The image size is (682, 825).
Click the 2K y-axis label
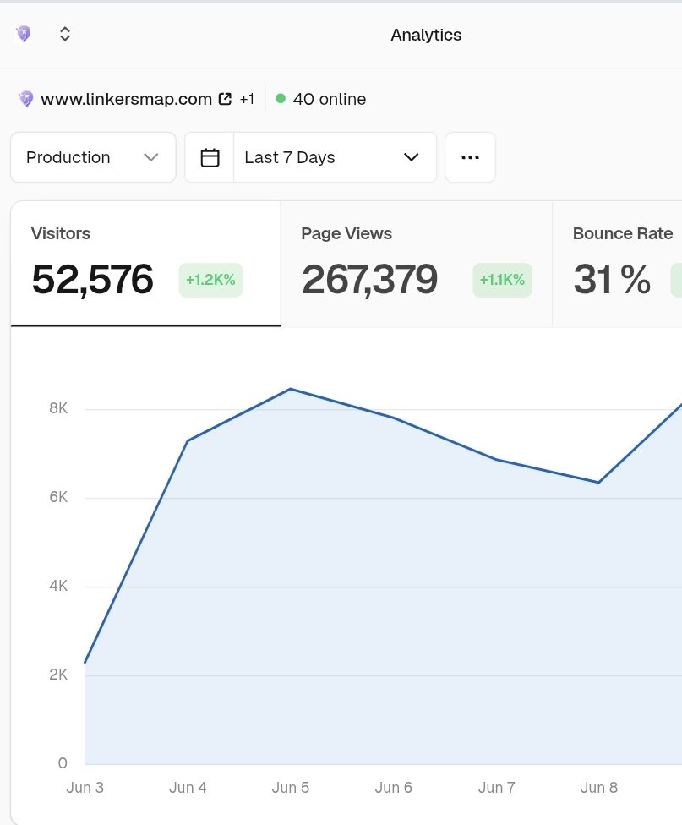click(x=58, y=675)
